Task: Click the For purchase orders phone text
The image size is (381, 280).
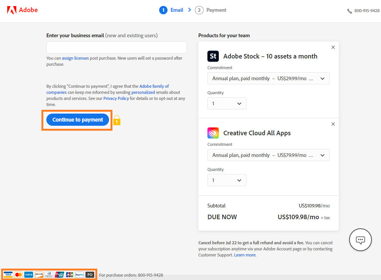Action: tap(131, 275)
